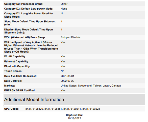Screen dimensions: 148x122
Task: Select Date Certified value 2022-07-20
Action: pos(67,81)
